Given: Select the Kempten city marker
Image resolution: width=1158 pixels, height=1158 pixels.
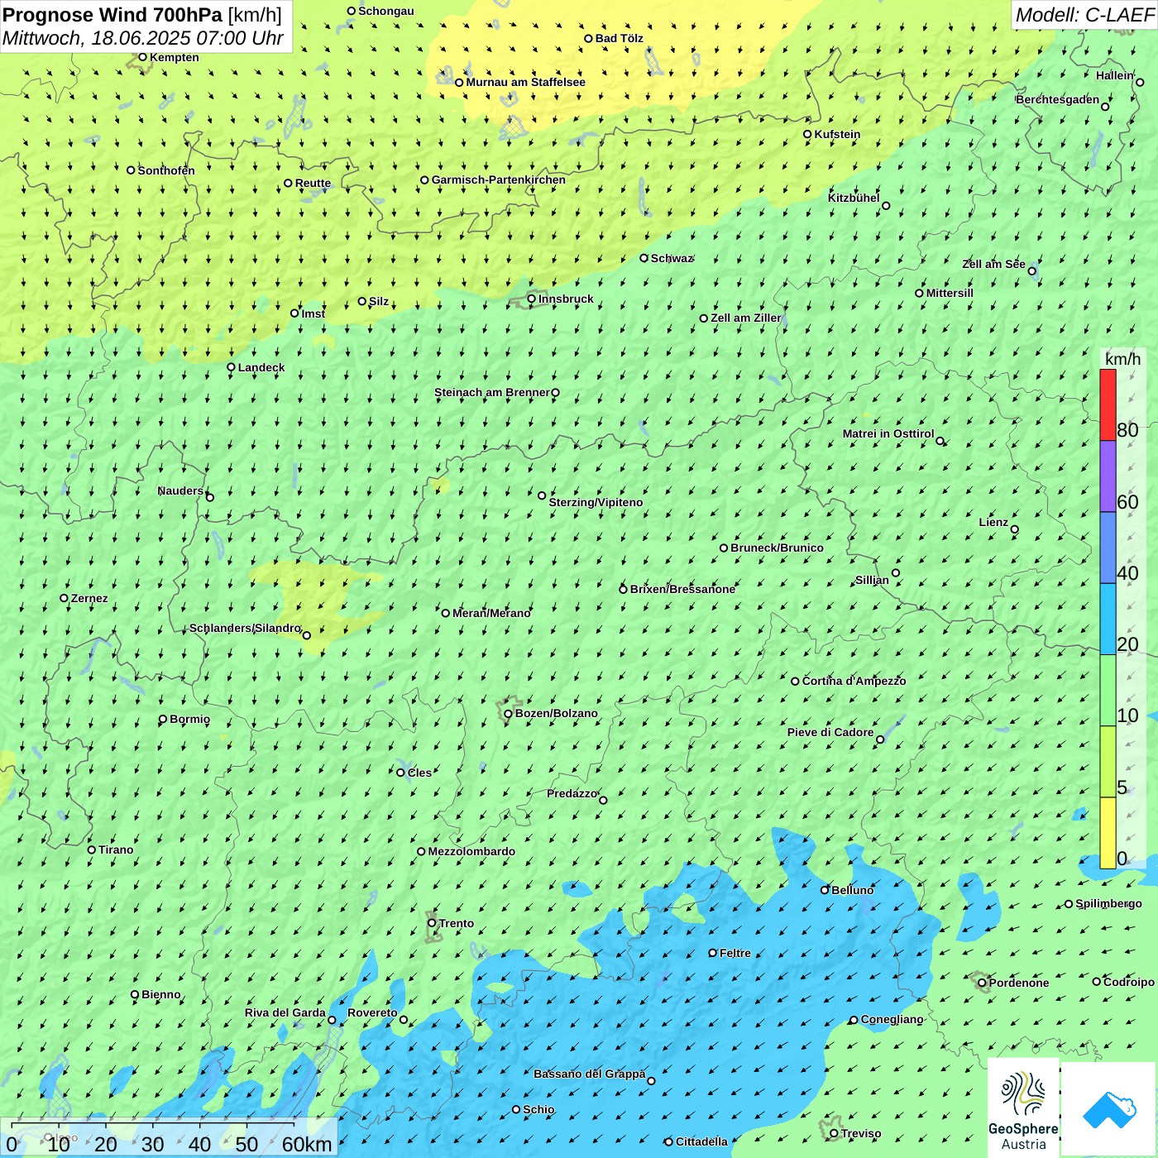Looking at the screenshot, I should 142,57.
